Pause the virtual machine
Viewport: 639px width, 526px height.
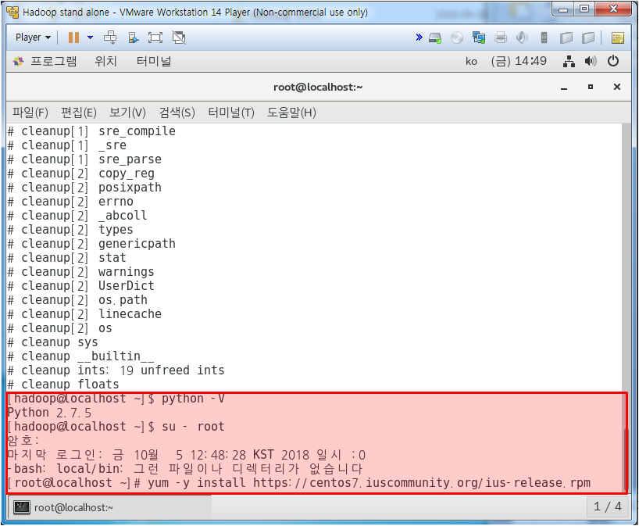click(73, 38)
